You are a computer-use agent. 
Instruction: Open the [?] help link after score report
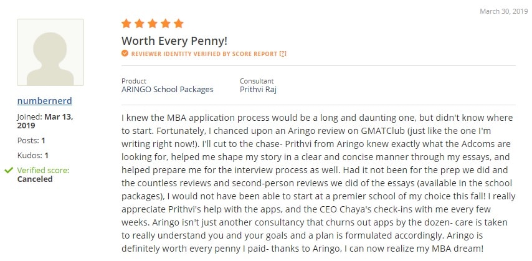(283, 54)
